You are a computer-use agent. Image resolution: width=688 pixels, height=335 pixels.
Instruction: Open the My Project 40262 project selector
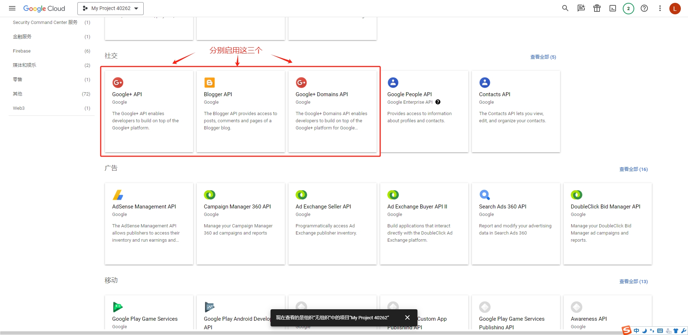(x=110, y=8)
